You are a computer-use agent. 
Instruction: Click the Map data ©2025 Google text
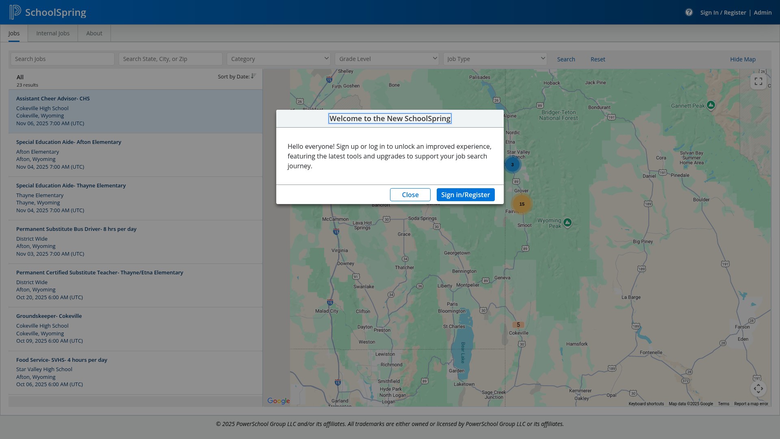691,404
